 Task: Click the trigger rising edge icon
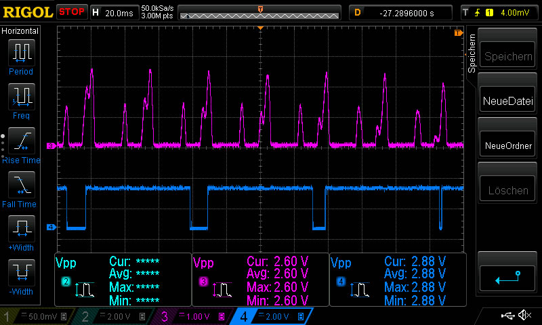pos(478,13)
